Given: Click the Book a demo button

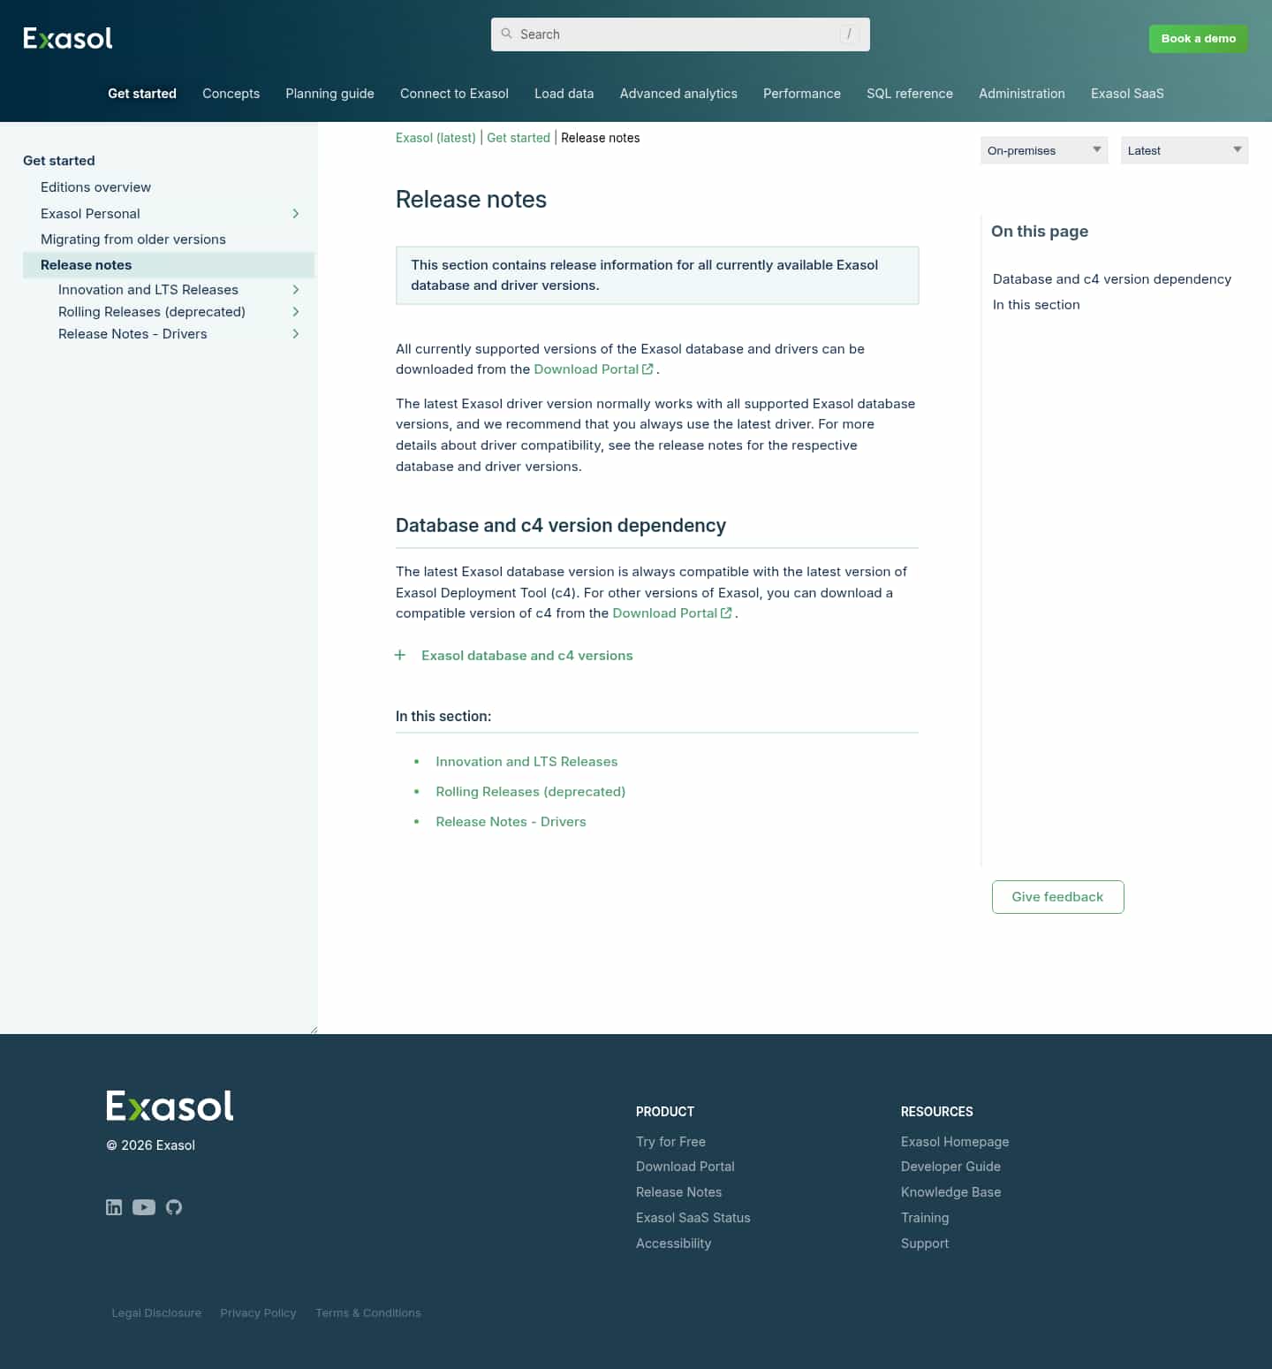Looking at the screenshot, I should [1198, 39].
